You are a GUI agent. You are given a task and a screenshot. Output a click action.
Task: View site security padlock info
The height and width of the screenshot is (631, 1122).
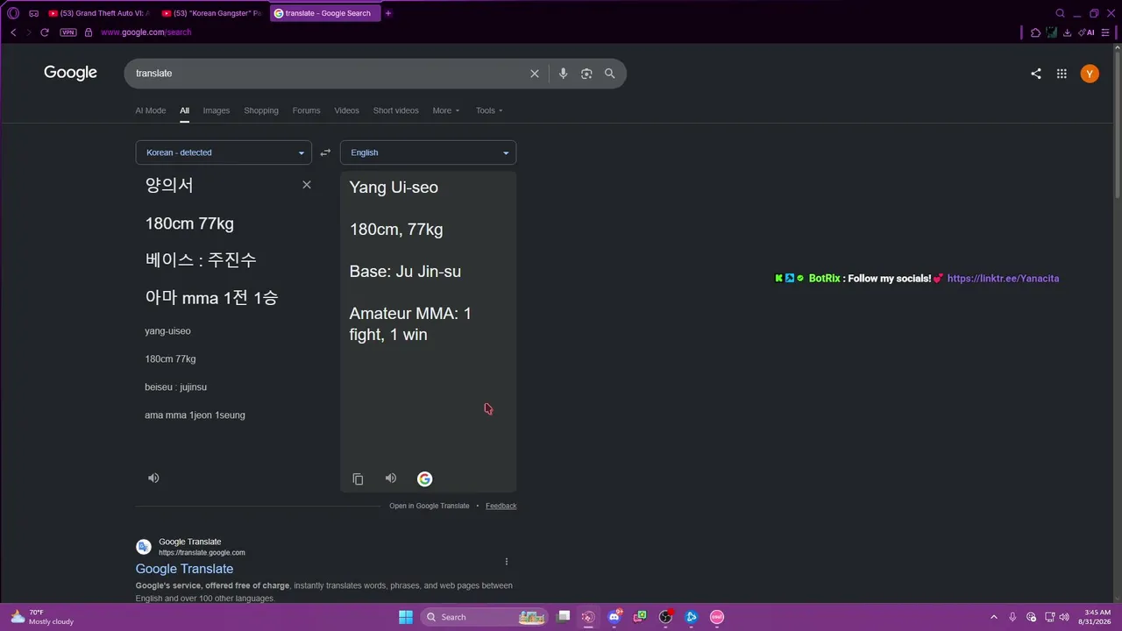[x=89, y=32]
